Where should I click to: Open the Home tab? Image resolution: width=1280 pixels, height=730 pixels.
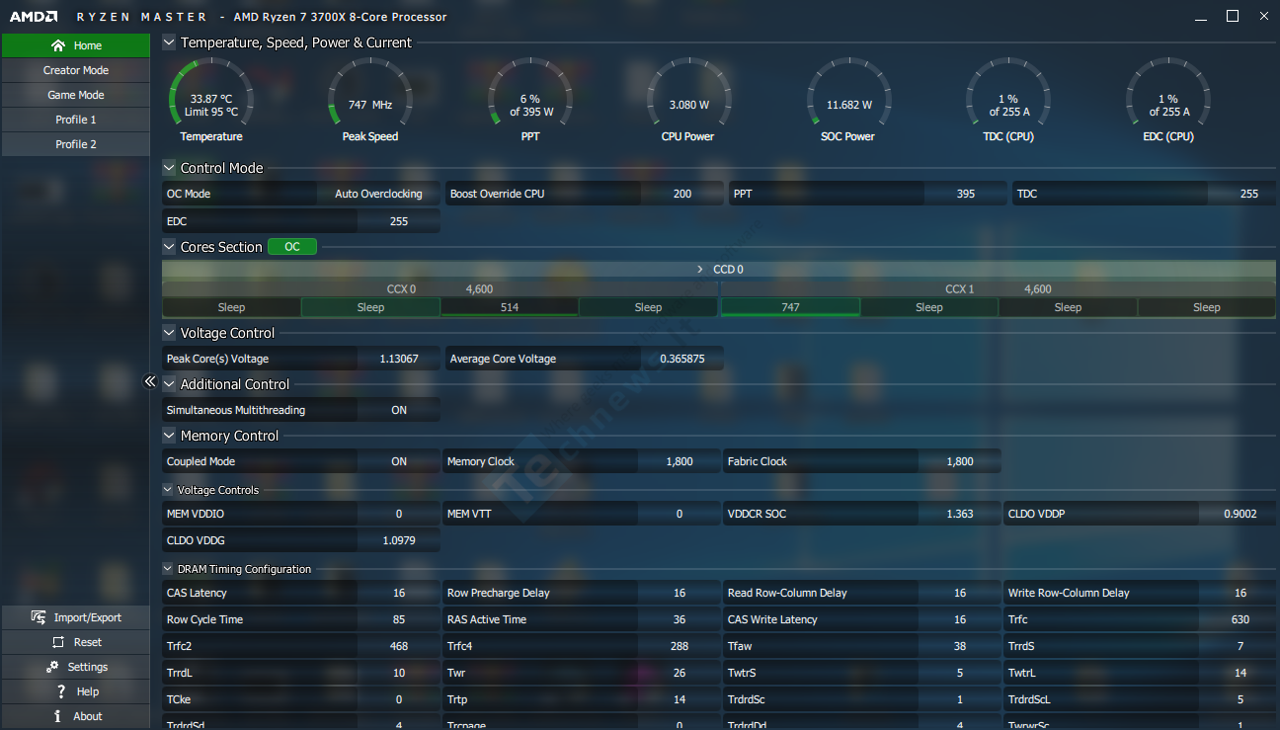point(76,45)
